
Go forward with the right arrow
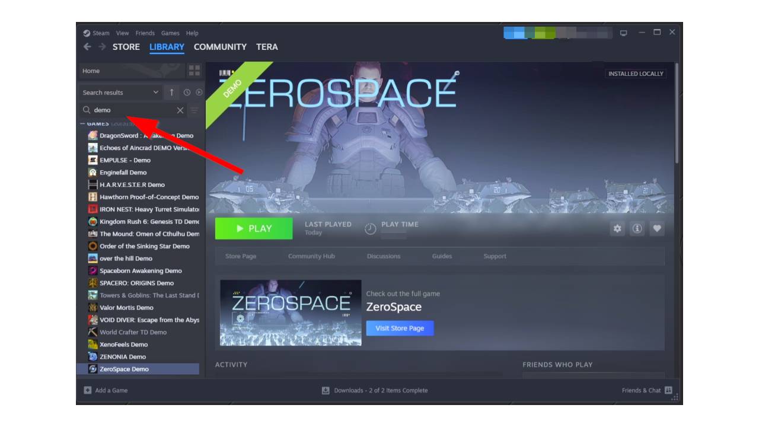[x=102, y=47]
